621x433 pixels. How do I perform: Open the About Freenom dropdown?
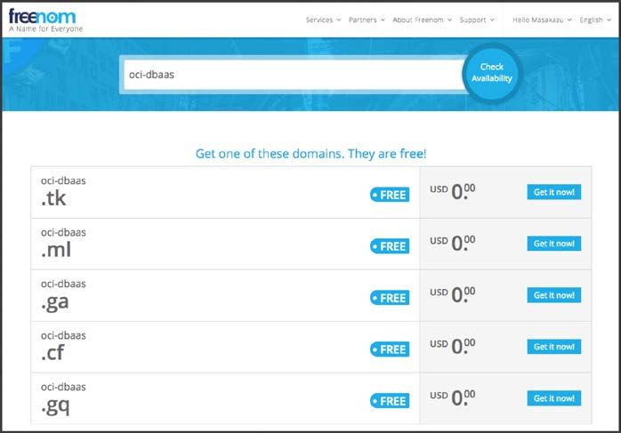pos(423,20)
